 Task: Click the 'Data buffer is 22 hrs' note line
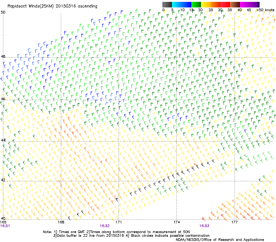pyautogui.click(x=131, y=236)
